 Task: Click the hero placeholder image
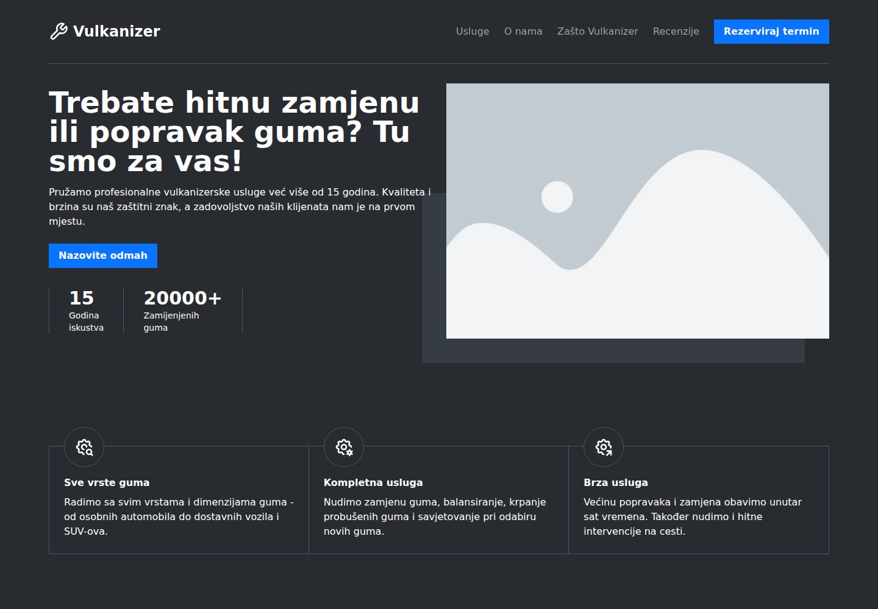[x=638, y=211]
